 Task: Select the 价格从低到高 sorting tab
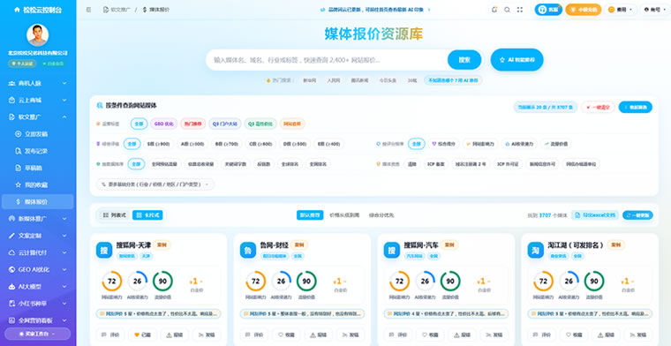pos(344,215)
